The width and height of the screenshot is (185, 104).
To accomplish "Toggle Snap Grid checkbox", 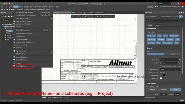I will (161, 63).
